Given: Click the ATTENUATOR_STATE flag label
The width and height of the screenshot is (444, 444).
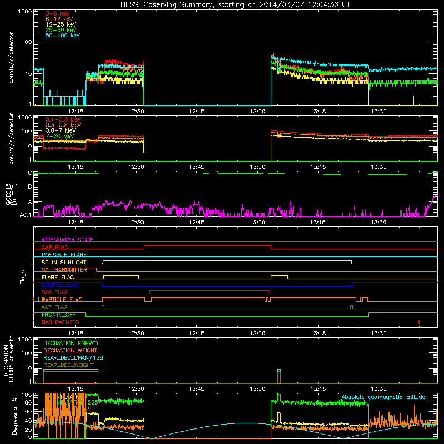Looking at the screenshot, I should click(67, 240).
